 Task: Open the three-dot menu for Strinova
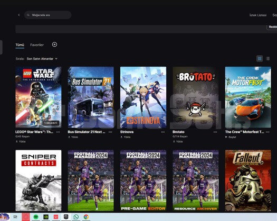tap(163, 132)
